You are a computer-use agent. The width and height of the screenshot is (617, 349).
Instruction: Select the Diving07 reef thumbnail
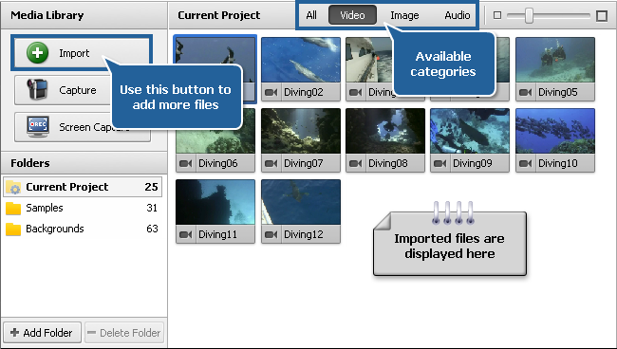point(301,131)
